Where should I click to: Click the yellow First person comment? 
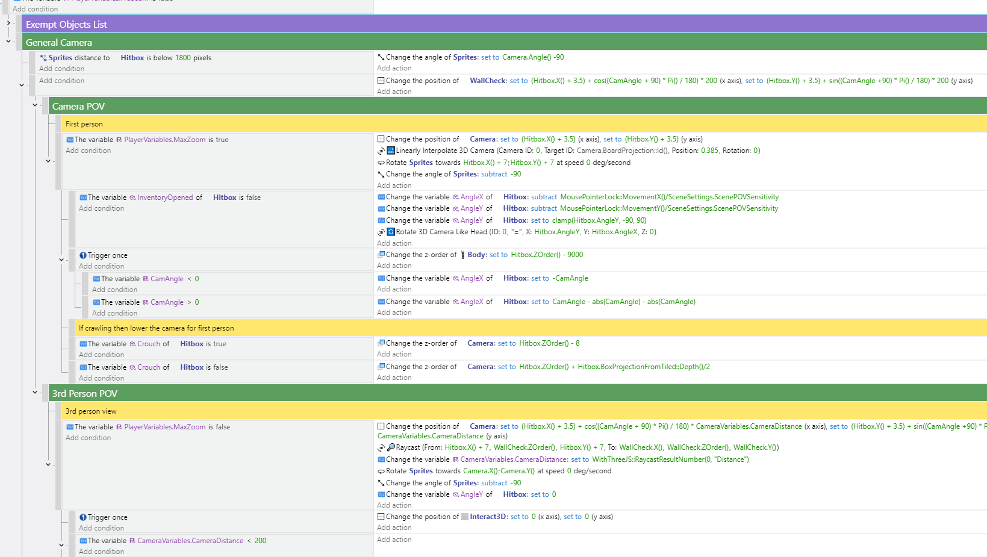tap(84, 124)
